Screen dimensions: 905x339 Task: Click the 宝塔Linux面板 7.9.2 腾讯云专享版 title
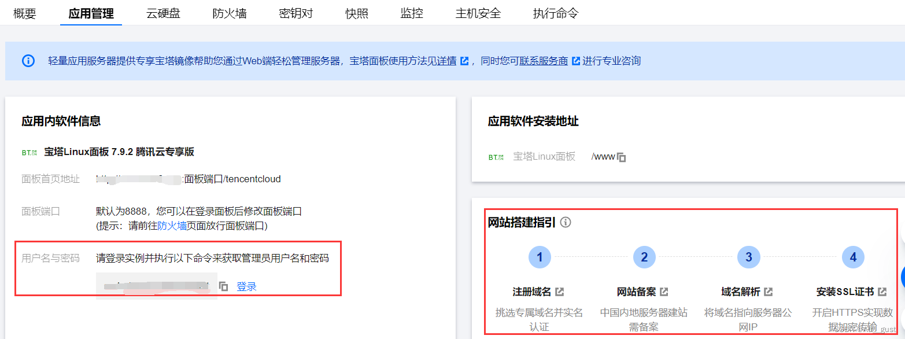[x=119, y=152]
